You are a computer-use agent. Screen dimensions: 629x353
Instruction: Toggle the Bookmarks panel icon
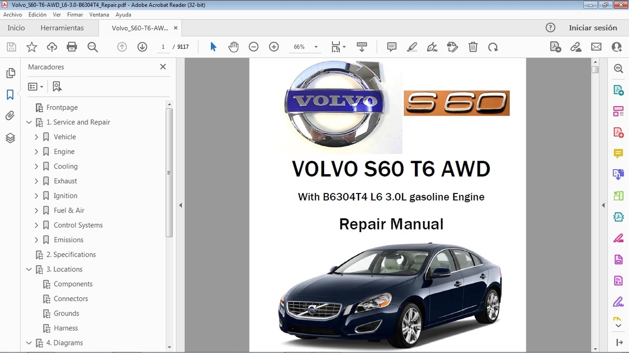point(10,95)
